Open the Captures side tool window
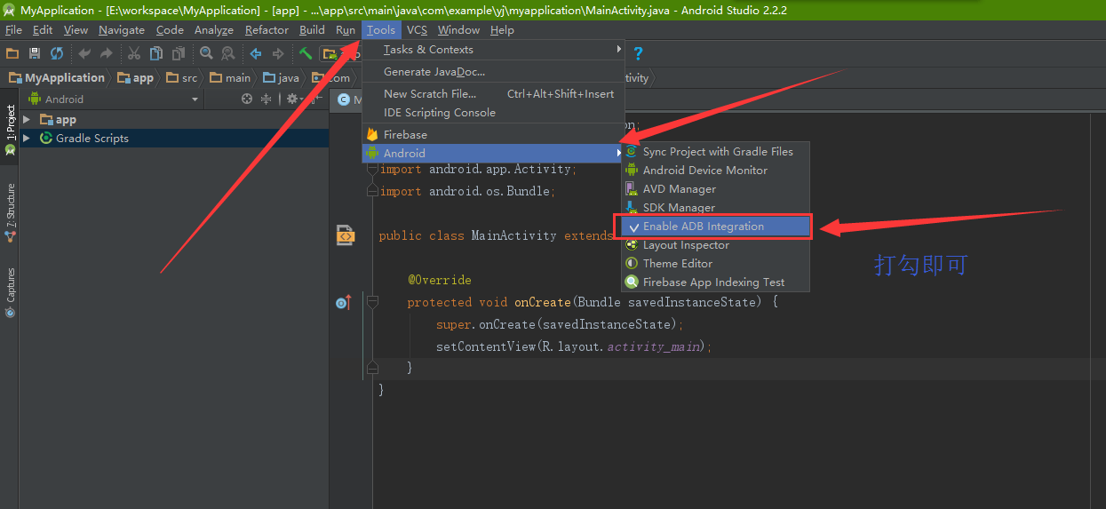Viewport: 1106px width, 509px height. tap(10, 292)
